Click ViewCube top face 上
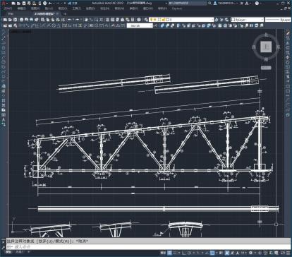Screen dimensions: 292x257 pyautogui.click(x=266, y=47)
